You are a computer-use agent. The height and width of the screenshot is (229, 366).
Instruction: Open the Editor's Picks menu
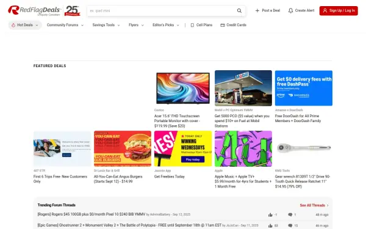pyautogui.click(x=166, y=25)
